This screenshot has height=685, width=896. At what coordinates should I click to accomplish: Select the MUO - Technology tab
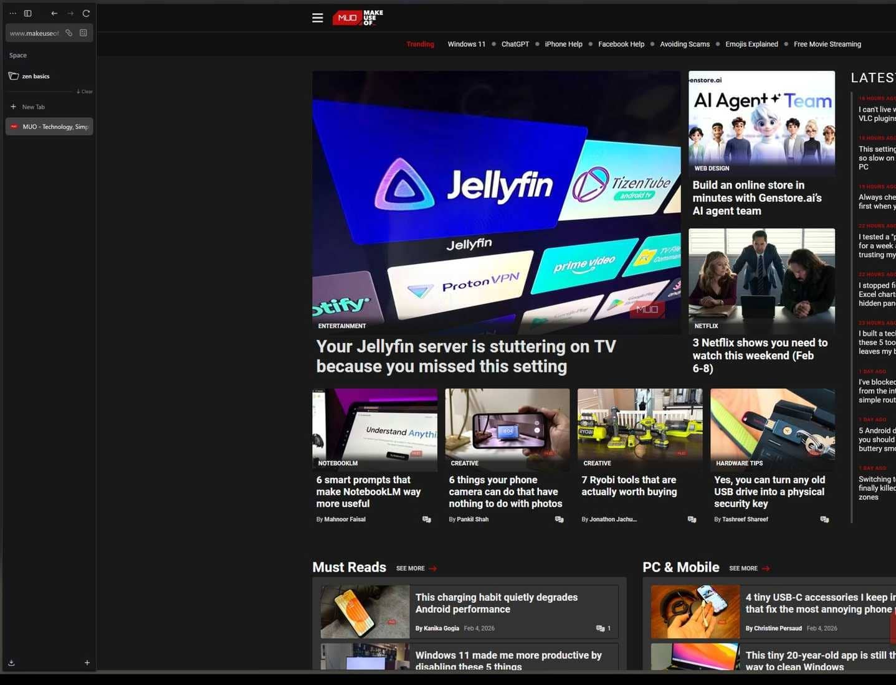point(49,126)
